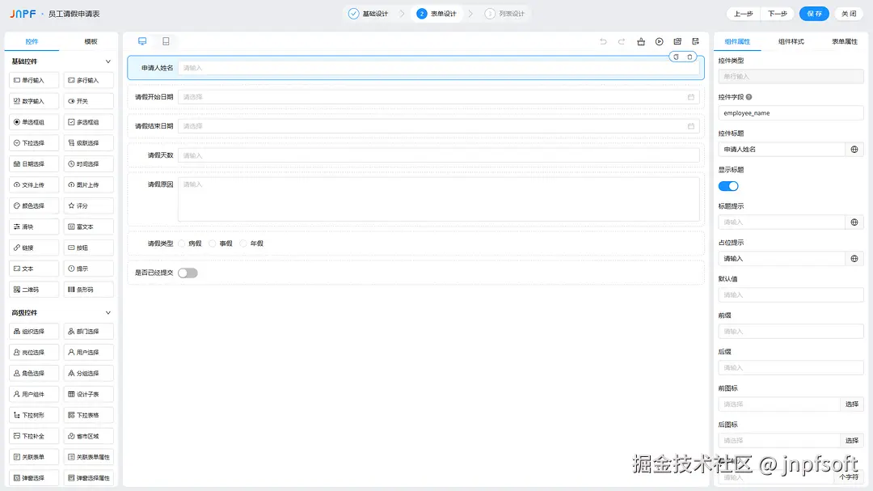Add the 二维码 QR code control

[34, 290]
